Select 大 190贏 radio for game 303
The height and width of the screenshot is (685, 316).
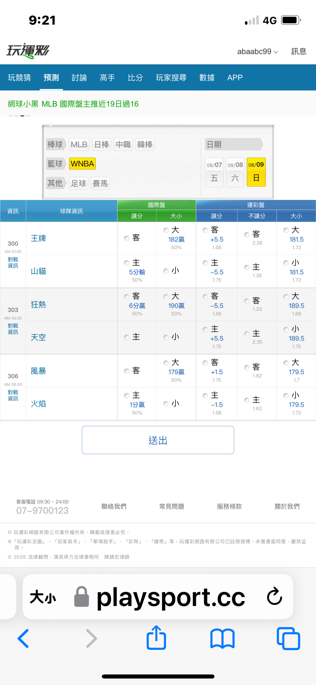166,297
